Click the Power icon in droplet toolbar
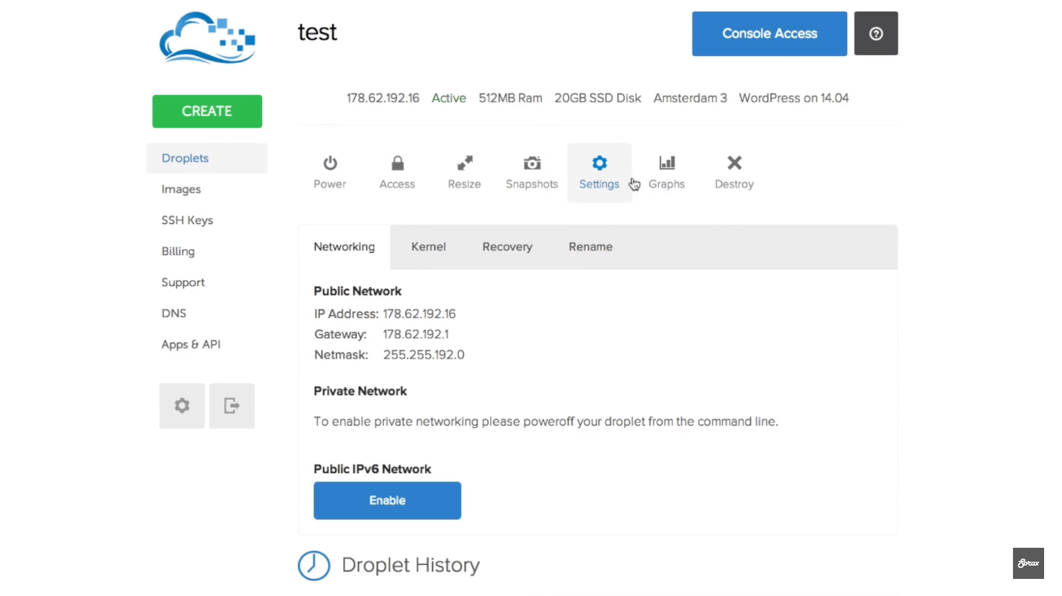 330,163
